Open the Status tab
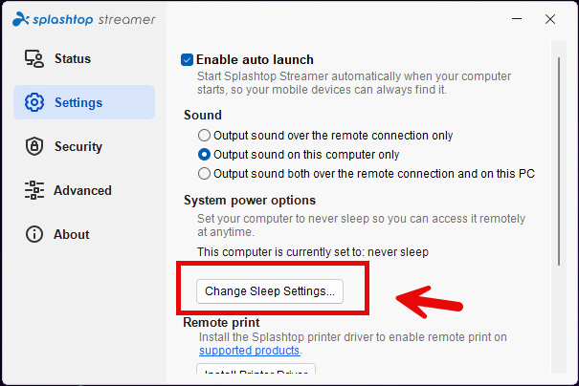This screenshot has height=386, width=579. 73,59
